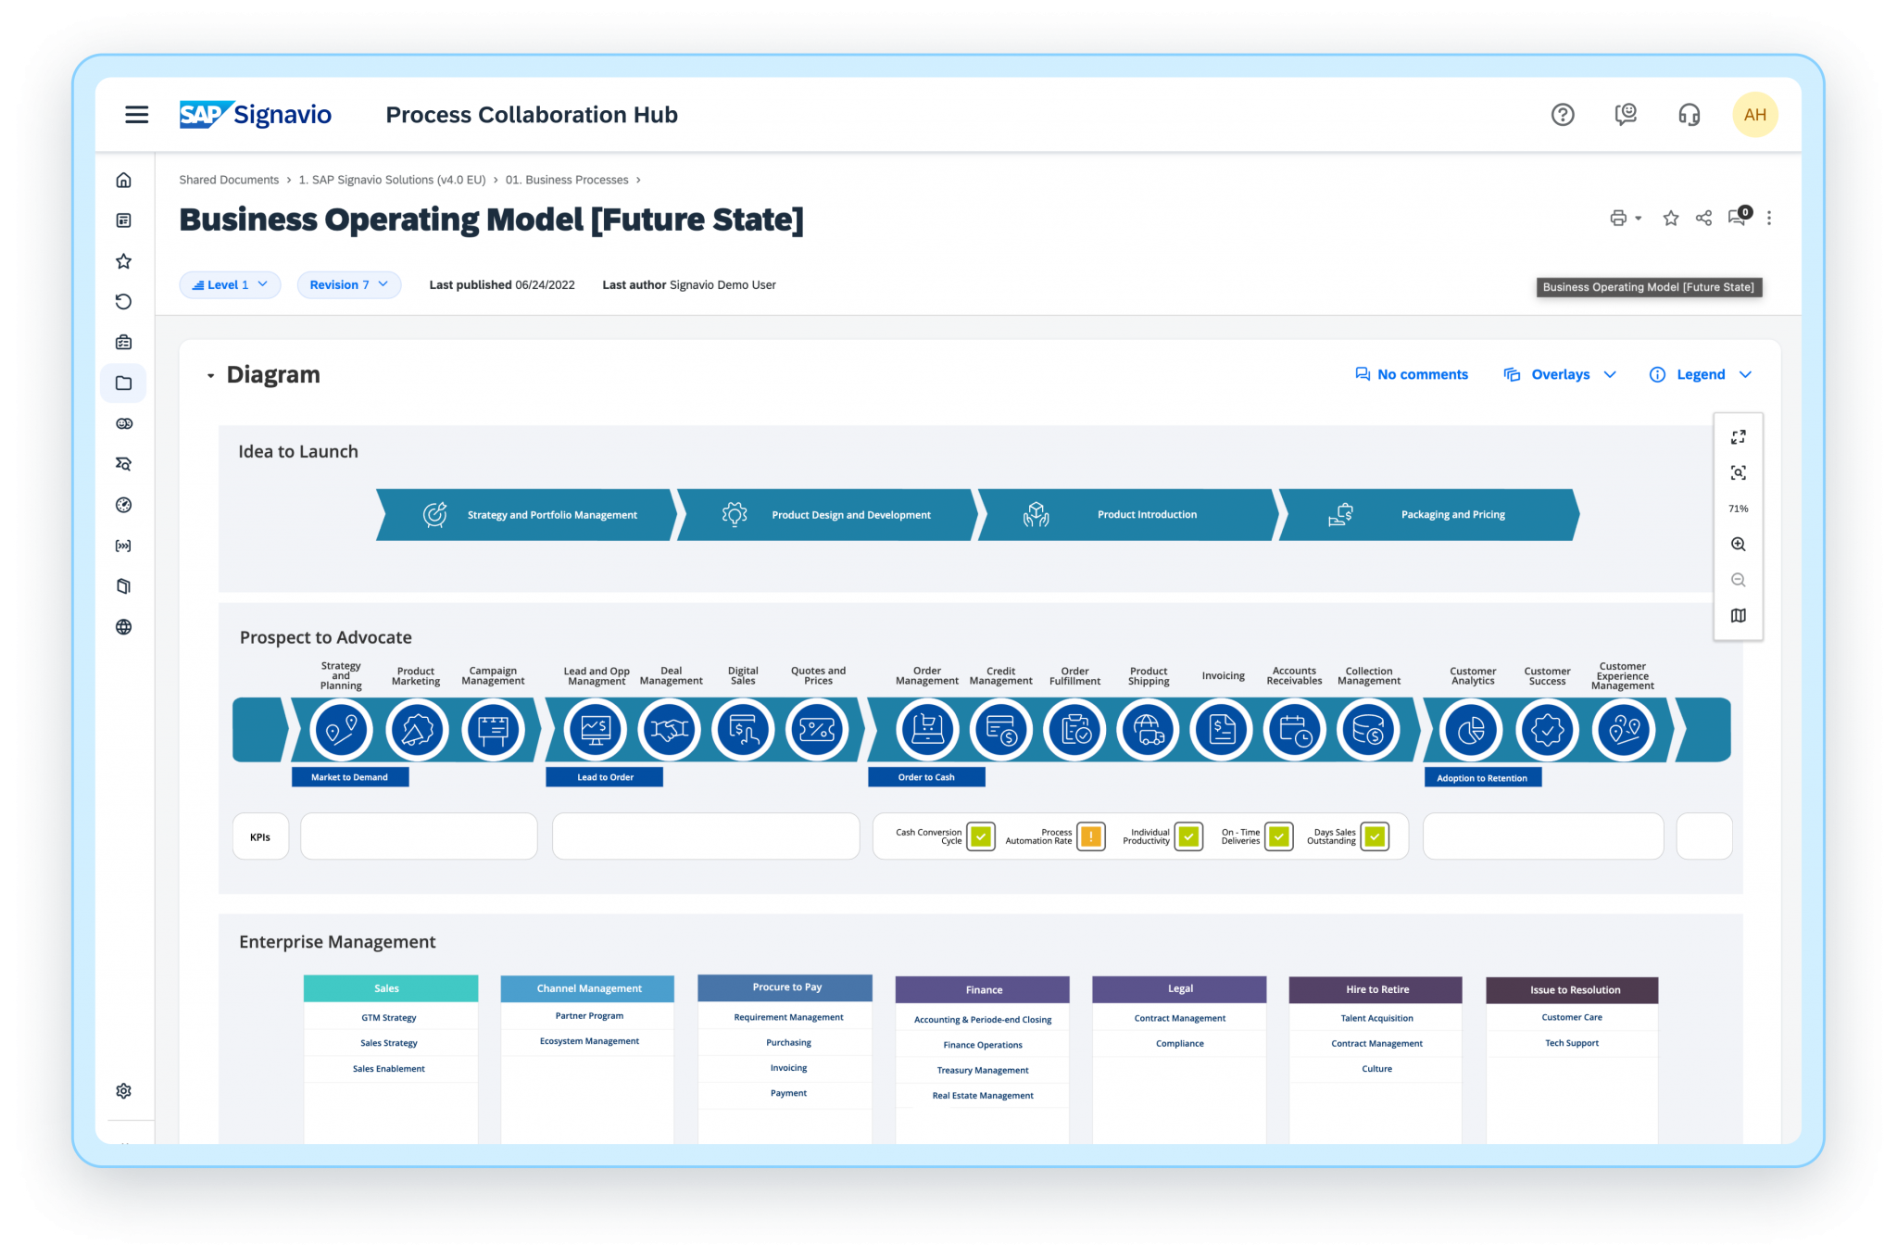
Task: Zoom in on the diagram with the plus magnifier
Action: tap(1738, 544)
